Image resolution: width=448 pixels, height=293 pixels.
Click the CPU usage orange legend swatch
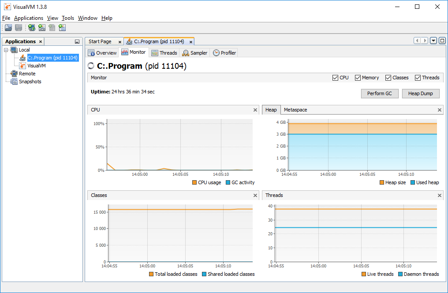194,182
